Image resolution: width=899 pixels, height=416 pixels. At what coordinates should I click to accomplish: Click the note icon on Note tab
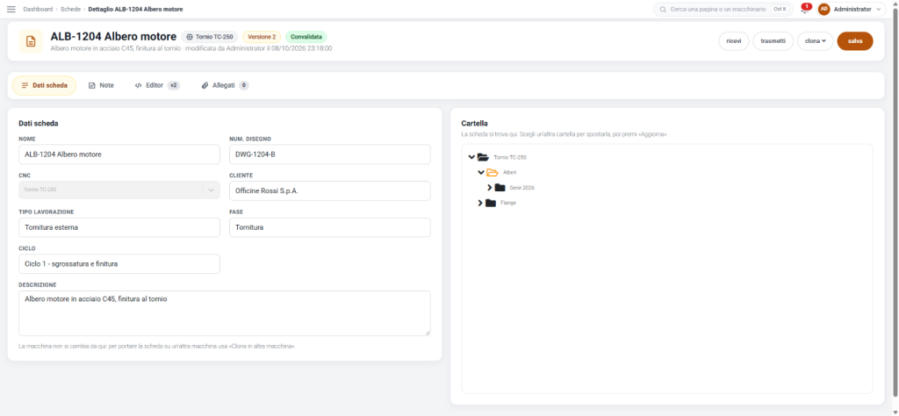click(91, 85)
